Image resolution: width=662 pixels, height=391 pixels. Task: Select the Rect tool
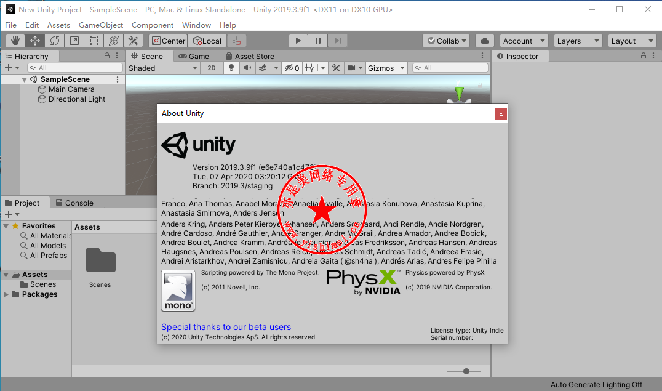pos(94,41)
